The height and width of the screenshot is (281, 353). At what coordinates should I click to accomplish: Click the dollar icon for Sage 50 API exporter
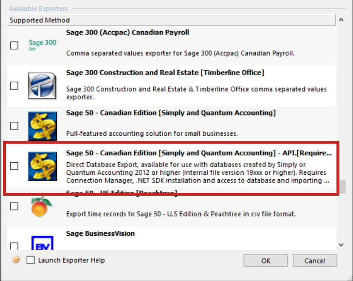(42, 166)
